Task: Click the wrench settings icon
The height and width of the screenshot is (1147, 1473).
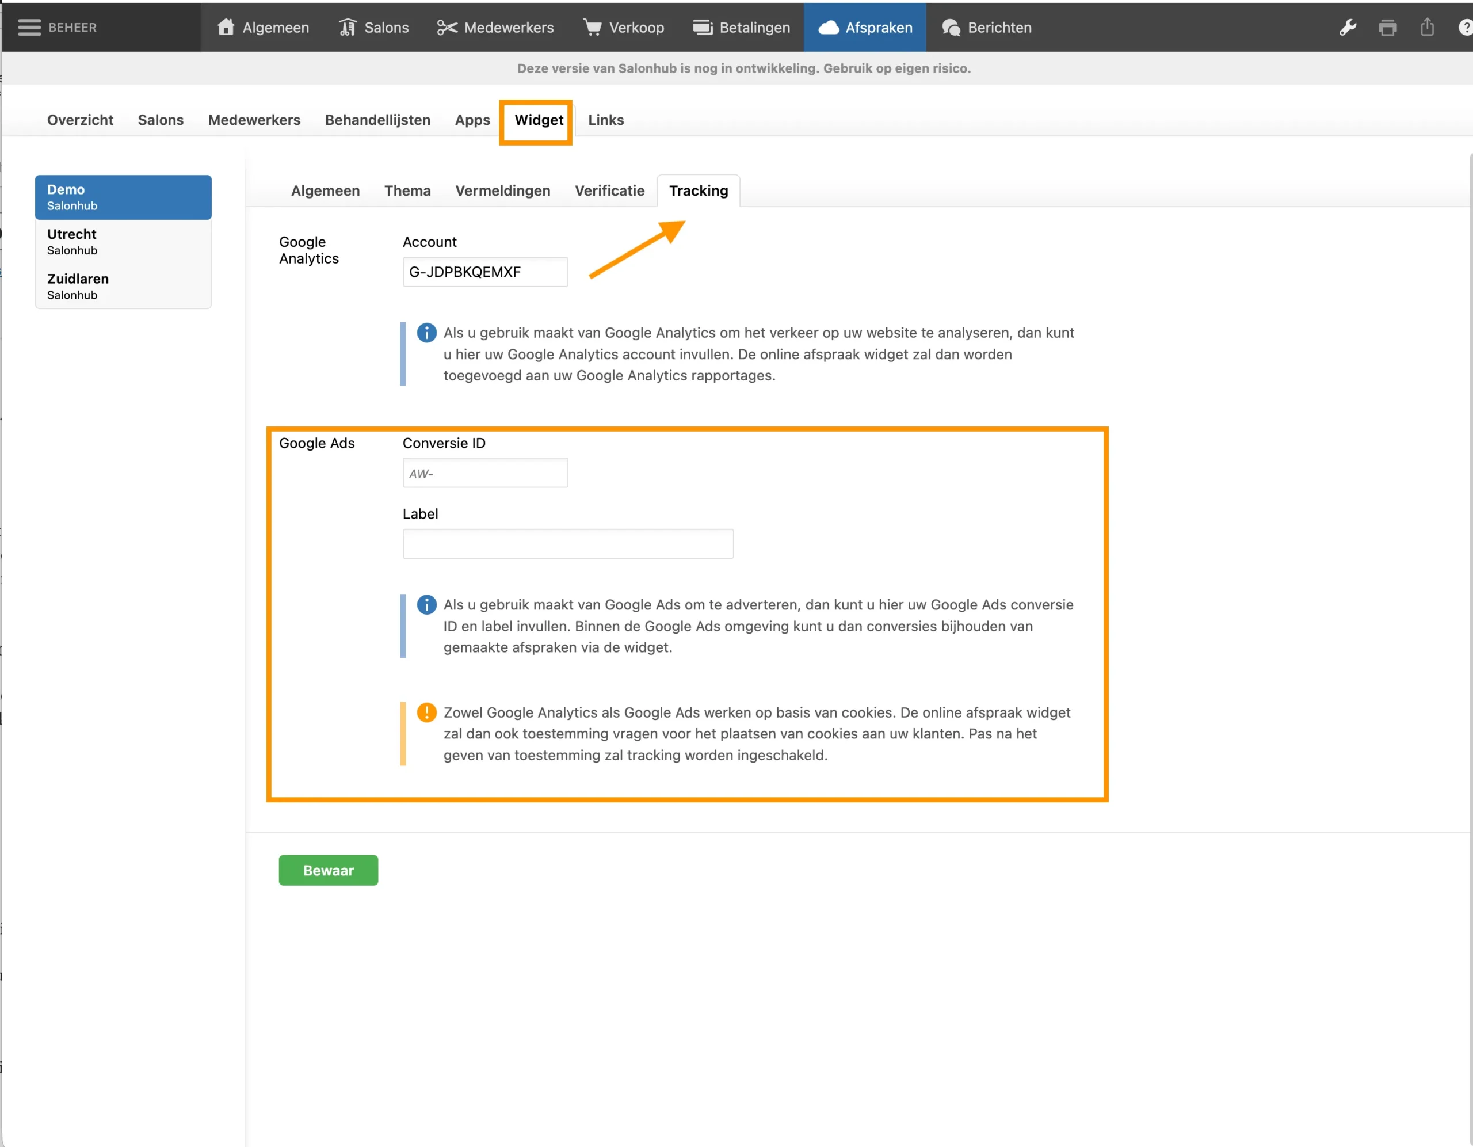Action: (x=1347, y=28)
